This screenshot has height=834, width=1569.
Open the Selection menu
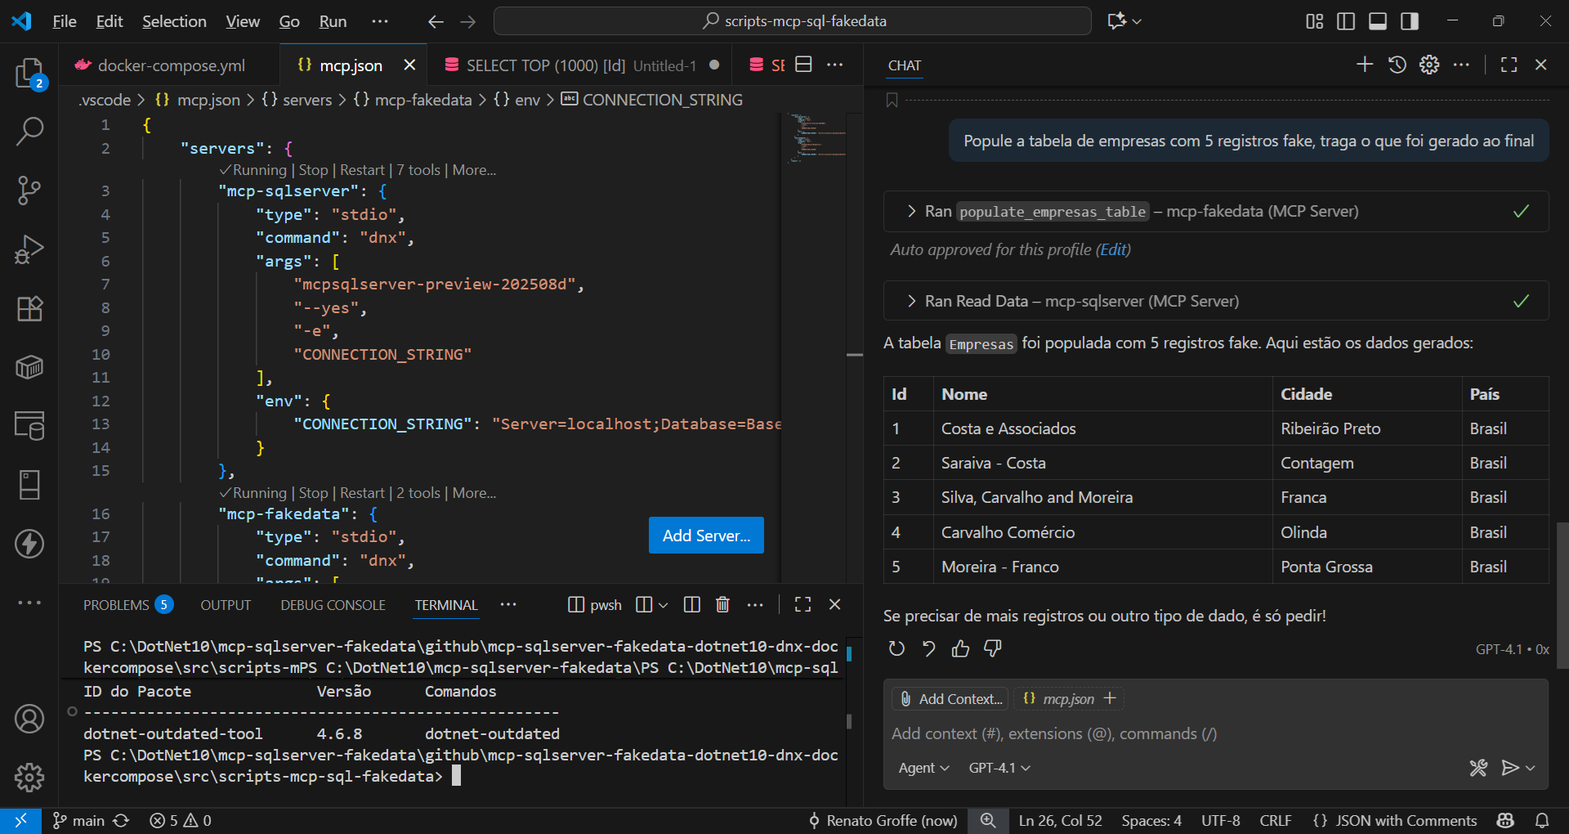pyautogui.click(x=174, y=21)
